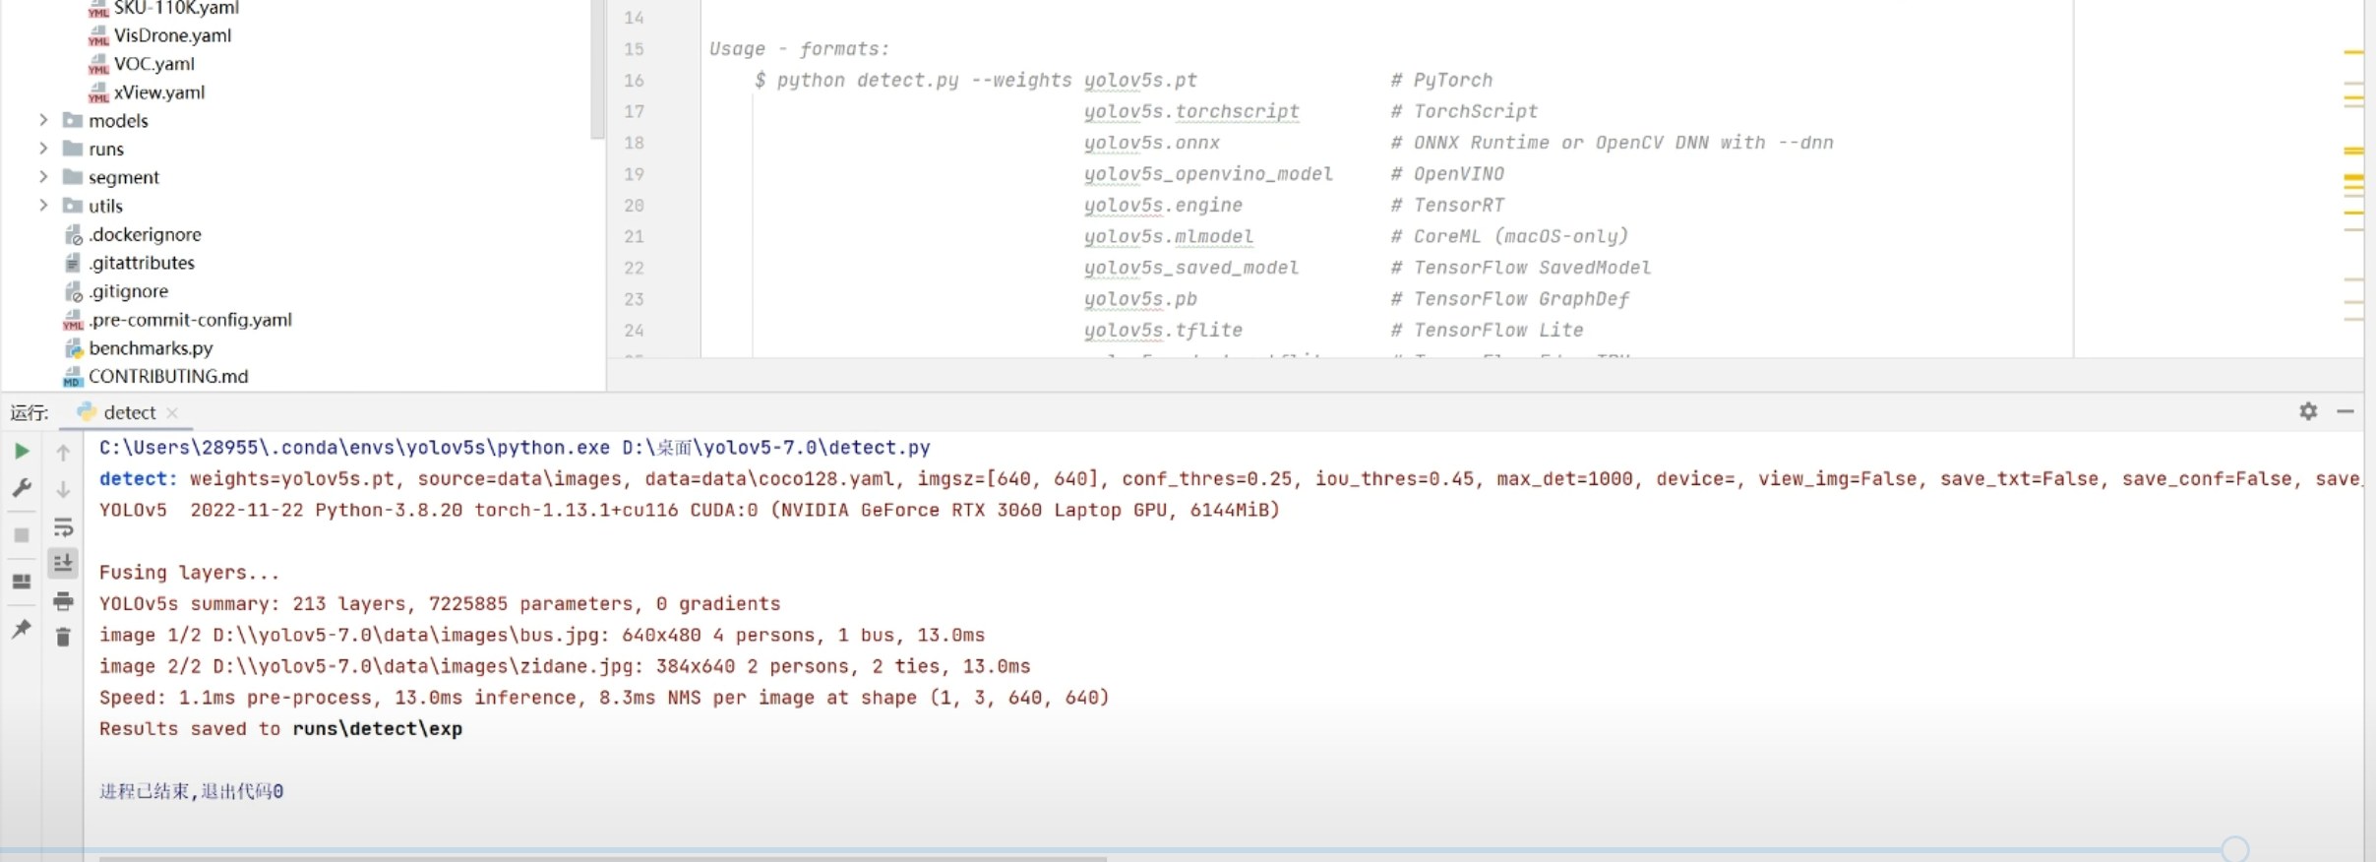Click the 进程已结束 exit code message
The image size is (2376, 862).
(191, 792)
